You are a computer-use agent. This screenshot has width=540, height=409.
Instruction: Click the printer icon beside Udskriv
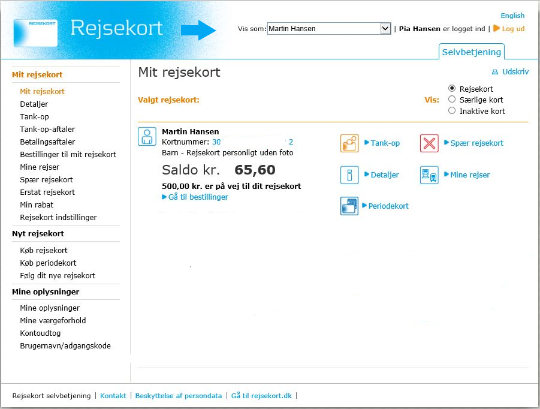pos(495,72)
